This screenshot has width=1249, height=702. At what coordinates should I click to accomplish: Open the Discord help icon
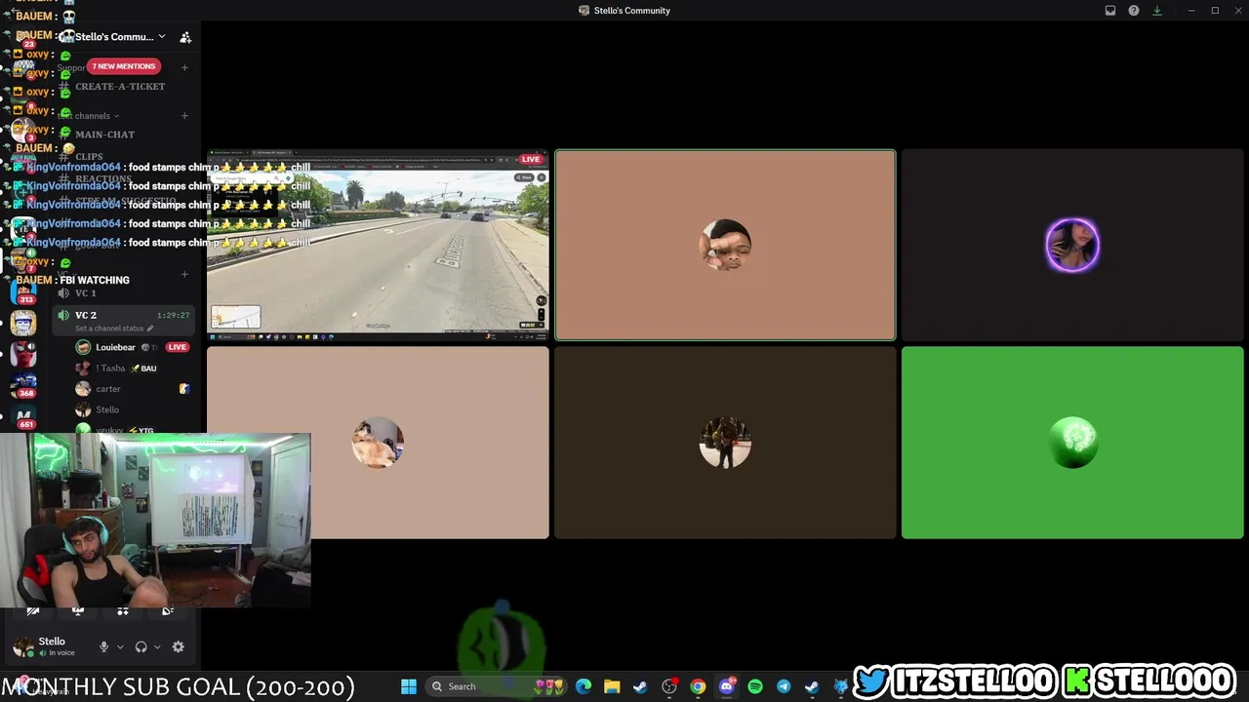pyautogui.click(x=1134, y=11)
